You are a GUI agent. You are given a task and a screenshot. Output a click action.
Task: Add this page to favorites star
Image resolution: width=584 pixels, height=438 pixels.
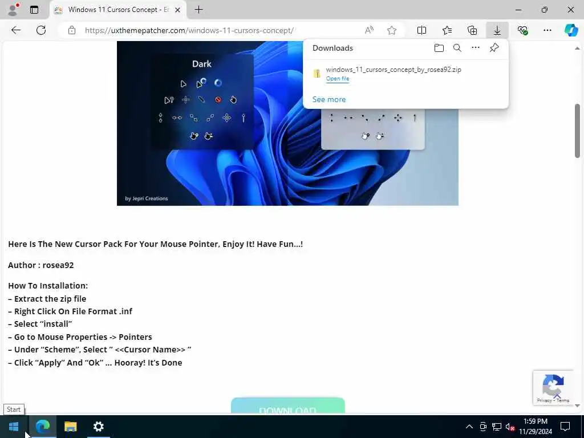[x=391, y=30]
